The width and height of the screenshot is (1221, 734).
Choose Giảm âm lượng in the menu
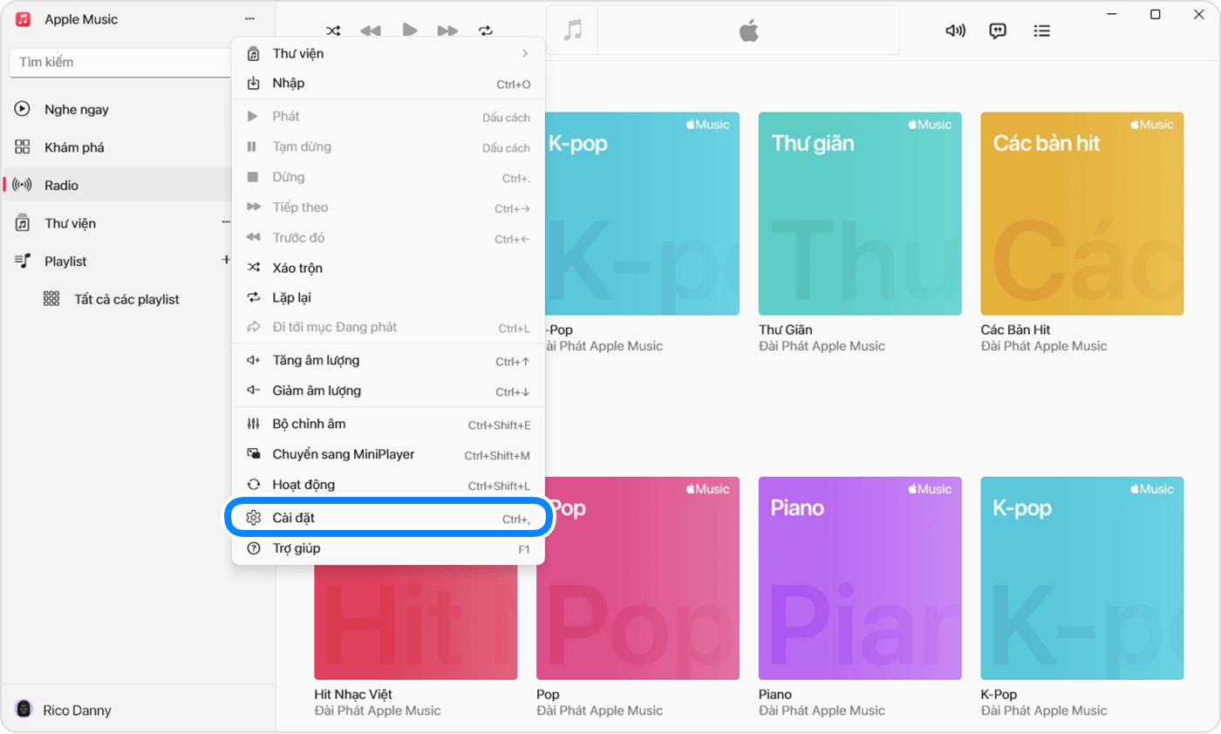coord(388,391)
